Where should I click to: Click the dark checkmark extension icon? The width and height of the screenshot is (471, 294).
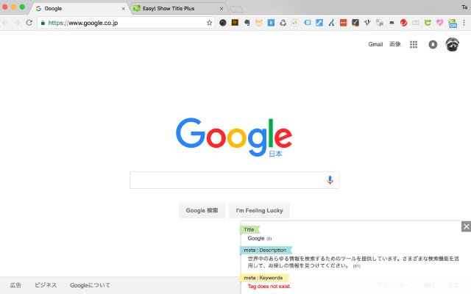pyautogui.click(x=355, y=23)
